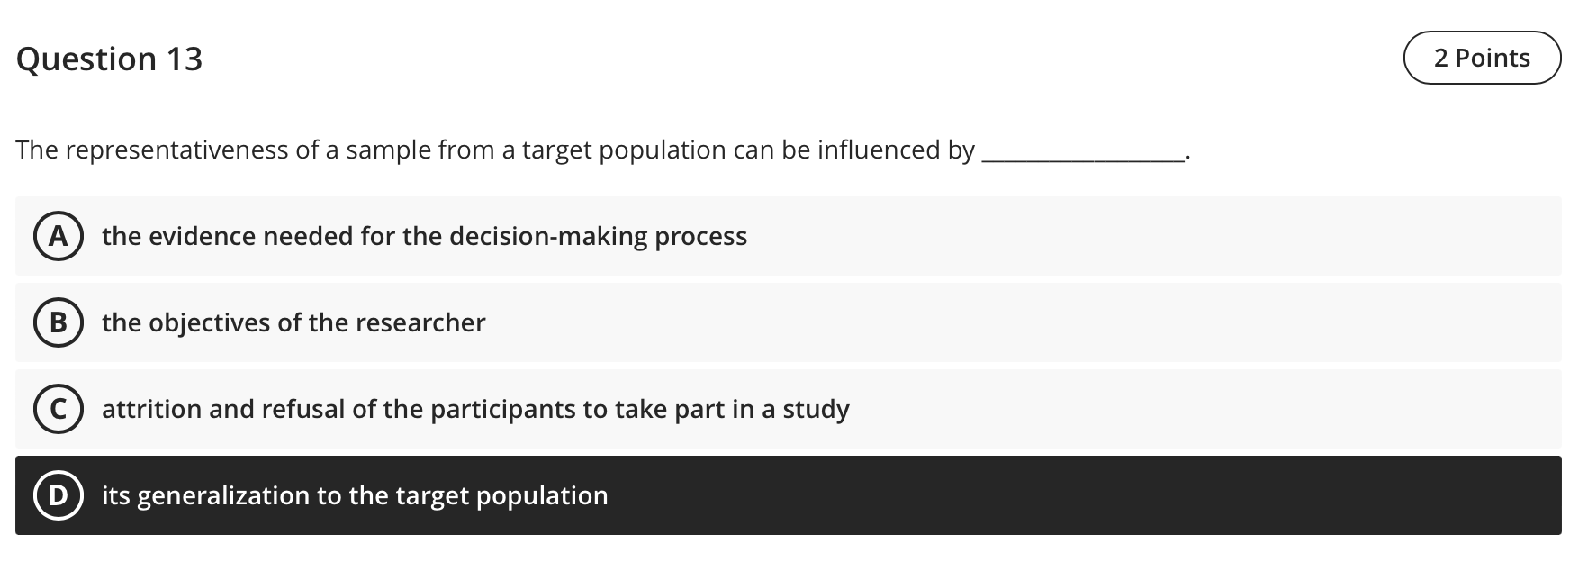This screenshot has height=571, width=1588.
Task: Click the Question 13 heading
Action: (x=110, y=59)
